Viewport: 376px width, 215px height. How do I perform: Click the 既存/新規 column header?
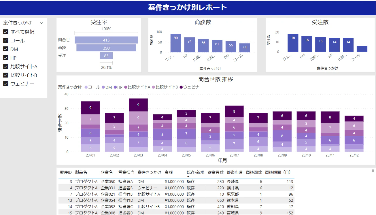pyautogui.click(x=195, y=172)
